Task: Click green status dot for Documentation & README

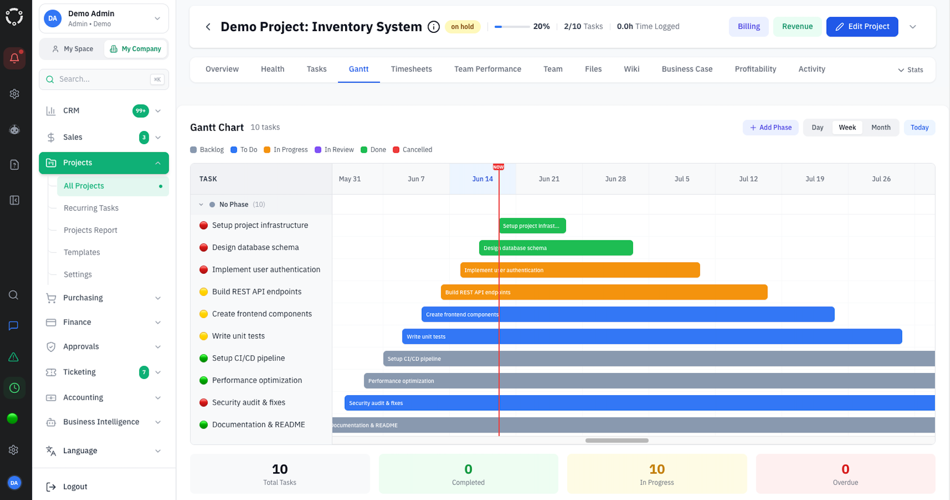Action: tap(204, 425)
